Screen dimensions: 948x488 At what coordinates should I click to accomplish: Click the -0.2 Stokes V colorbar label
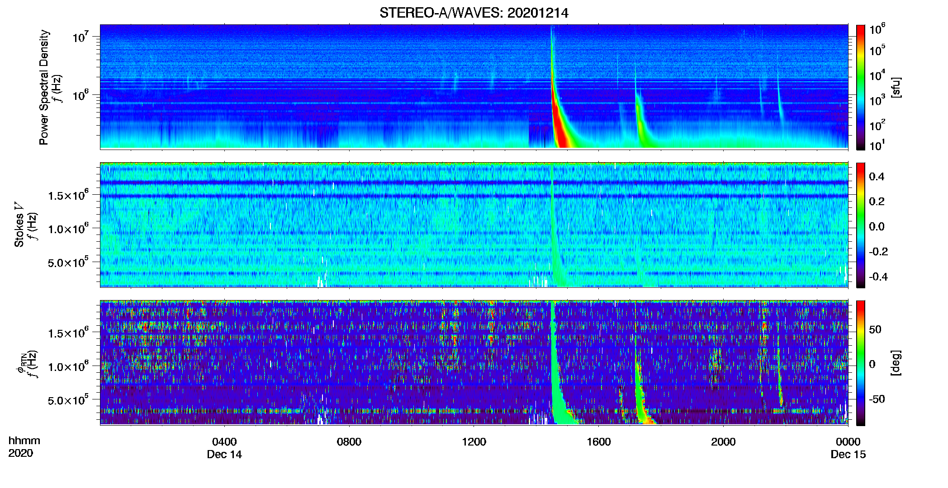(878, 252)
